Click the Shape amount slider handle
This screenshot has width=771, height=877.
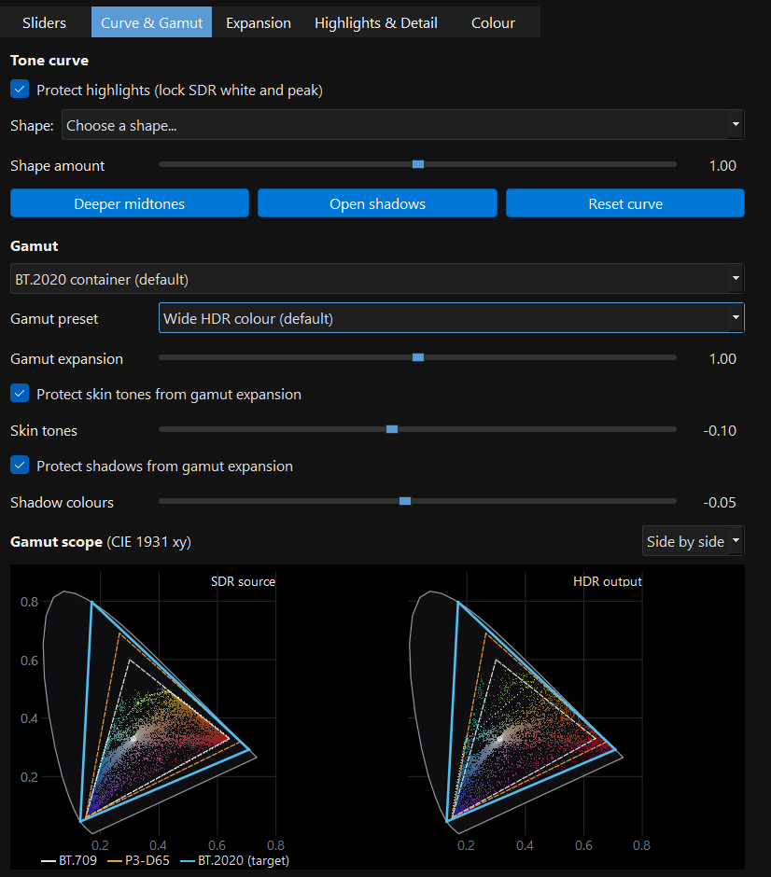pyautogui.click(x=418, y=164)
